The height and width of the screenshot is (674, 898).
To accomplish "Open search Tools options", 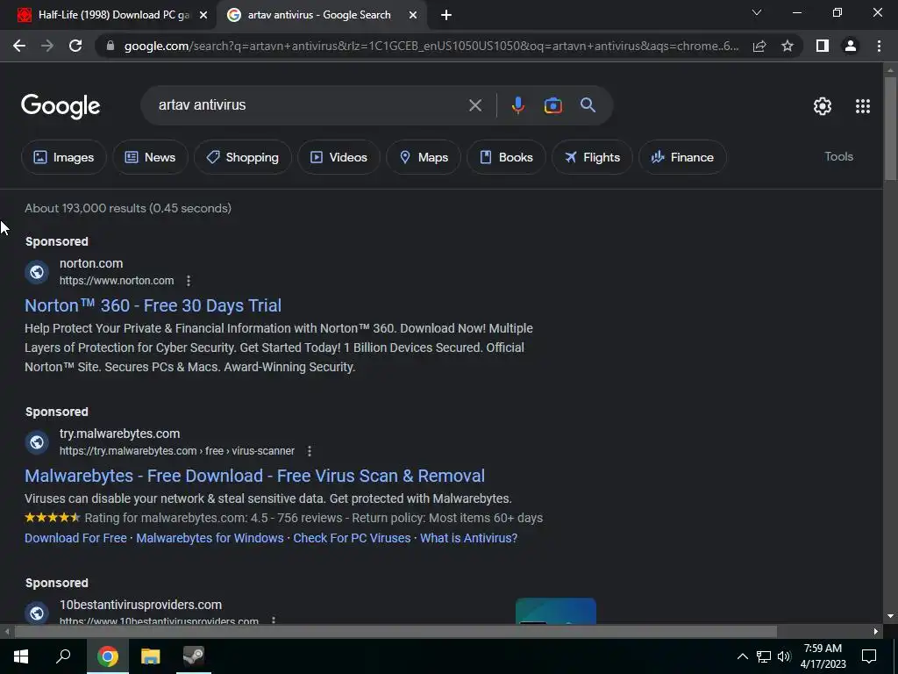I will click(838, 156).
